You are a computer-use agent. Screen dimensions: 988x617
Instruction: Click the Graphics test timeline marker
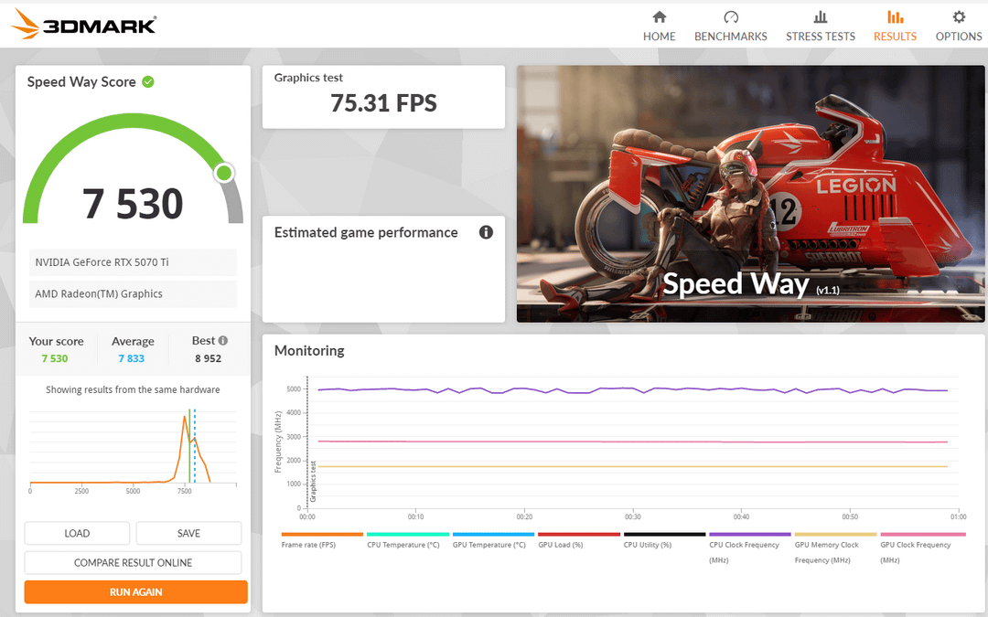(313, 482)
